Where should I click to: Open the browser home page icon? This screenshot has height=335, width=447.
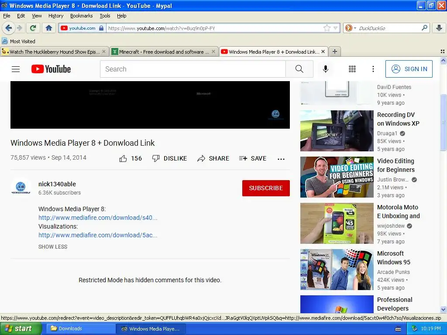click(49, 28)
